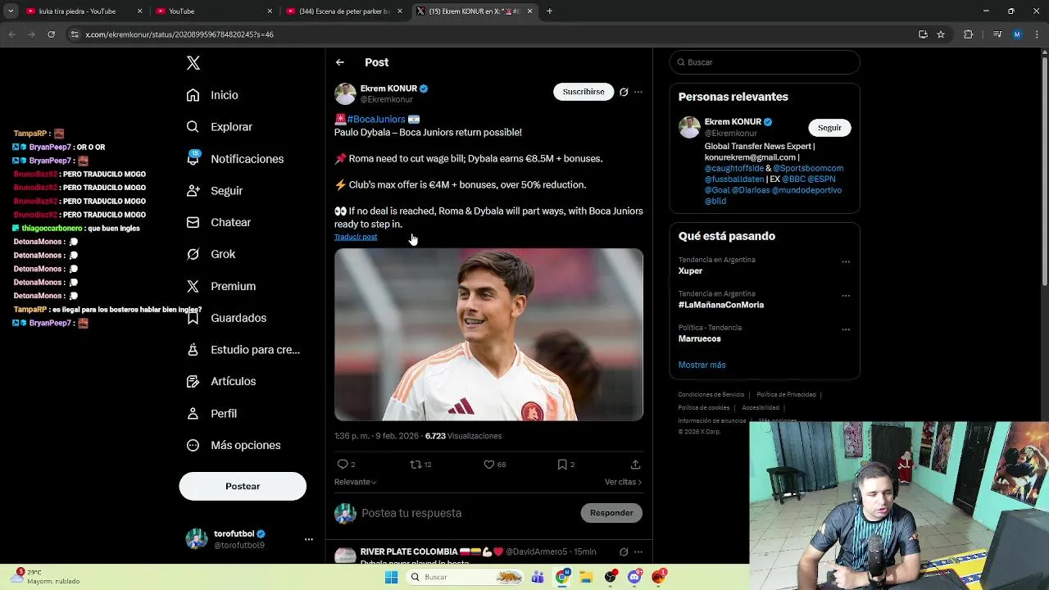The height and width of the screenshot is (590, 1049).
Task: Open Windows Start menu
Action: coord(392,577)
